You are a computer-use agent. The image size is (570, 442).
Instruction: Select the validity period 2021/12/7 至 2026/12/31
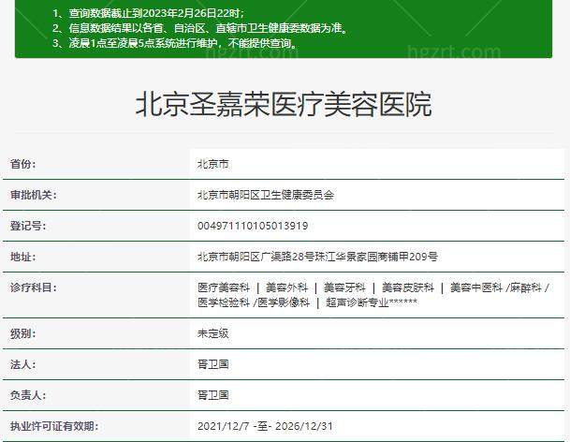[265, 426]
